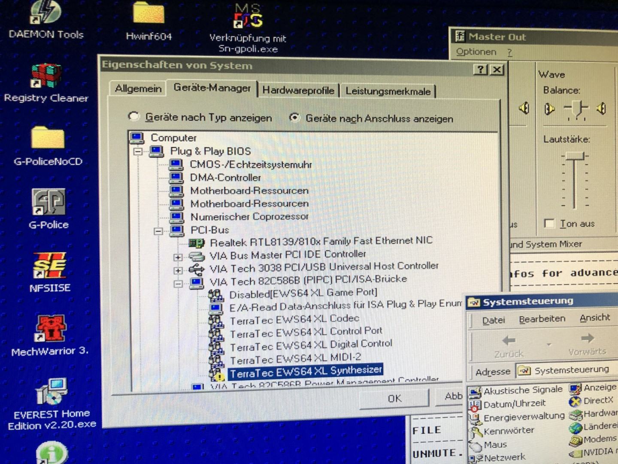Open Anzeige in Systemsteuerung

pyautogui.click(x=593, y=388)
